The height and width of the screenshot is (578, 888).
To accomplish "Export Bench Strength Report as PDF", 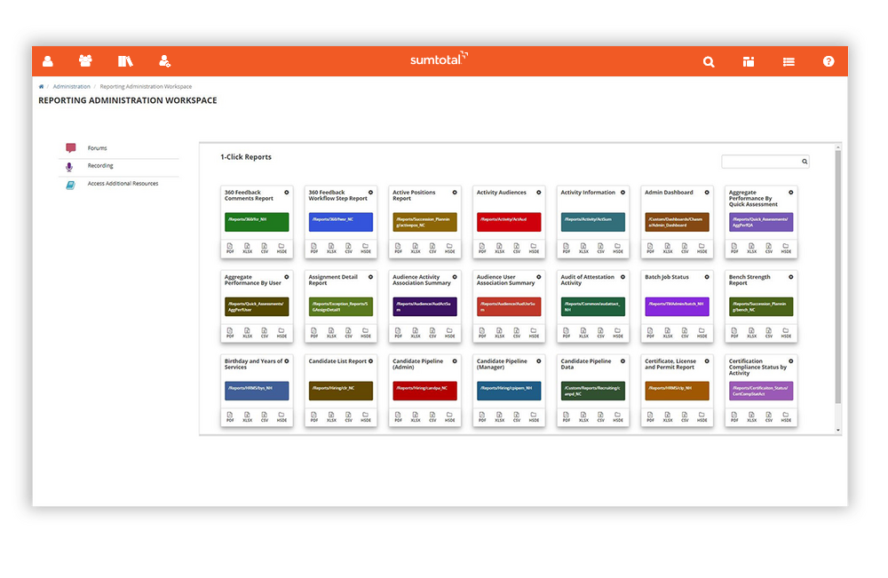I will coord(734,333).
